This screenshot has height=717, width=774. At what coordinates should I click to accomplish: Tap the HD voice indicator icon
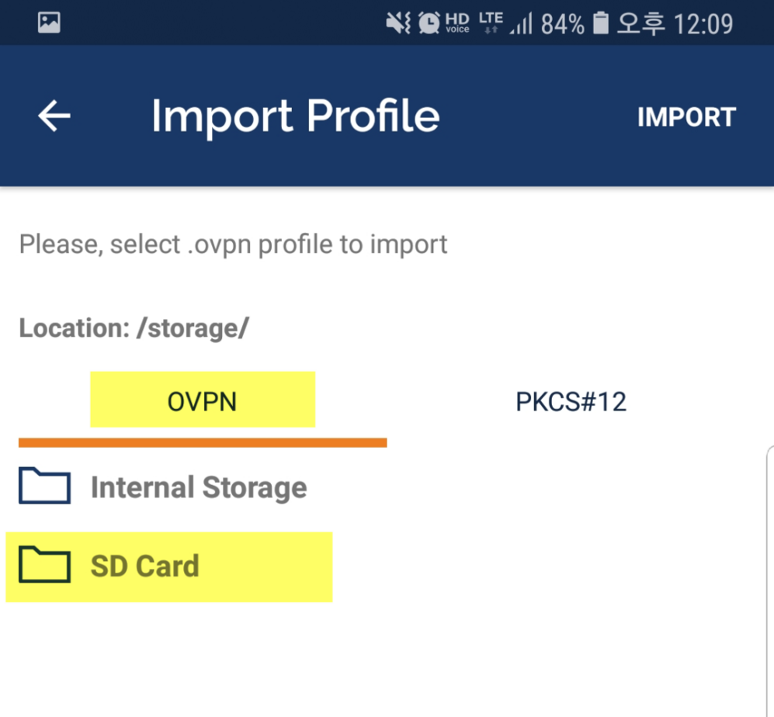(457, 23)
